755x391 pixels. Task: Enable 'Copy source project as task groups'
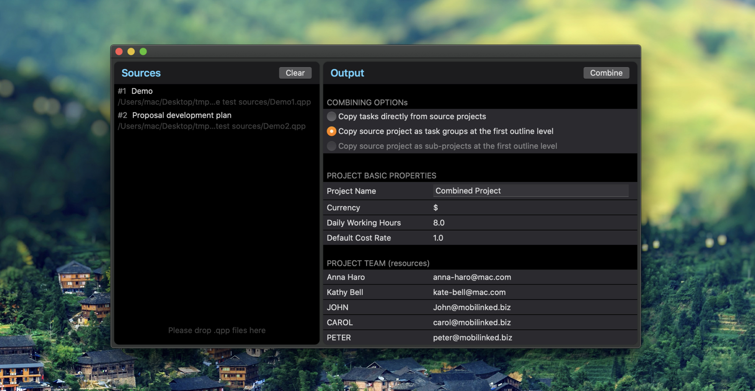(x=331, y=131)
